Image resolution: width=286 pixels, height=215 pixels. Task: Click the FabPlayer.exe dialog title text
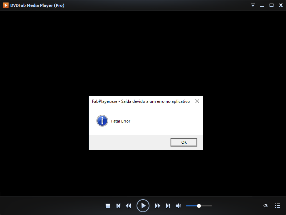coord(140,101)
